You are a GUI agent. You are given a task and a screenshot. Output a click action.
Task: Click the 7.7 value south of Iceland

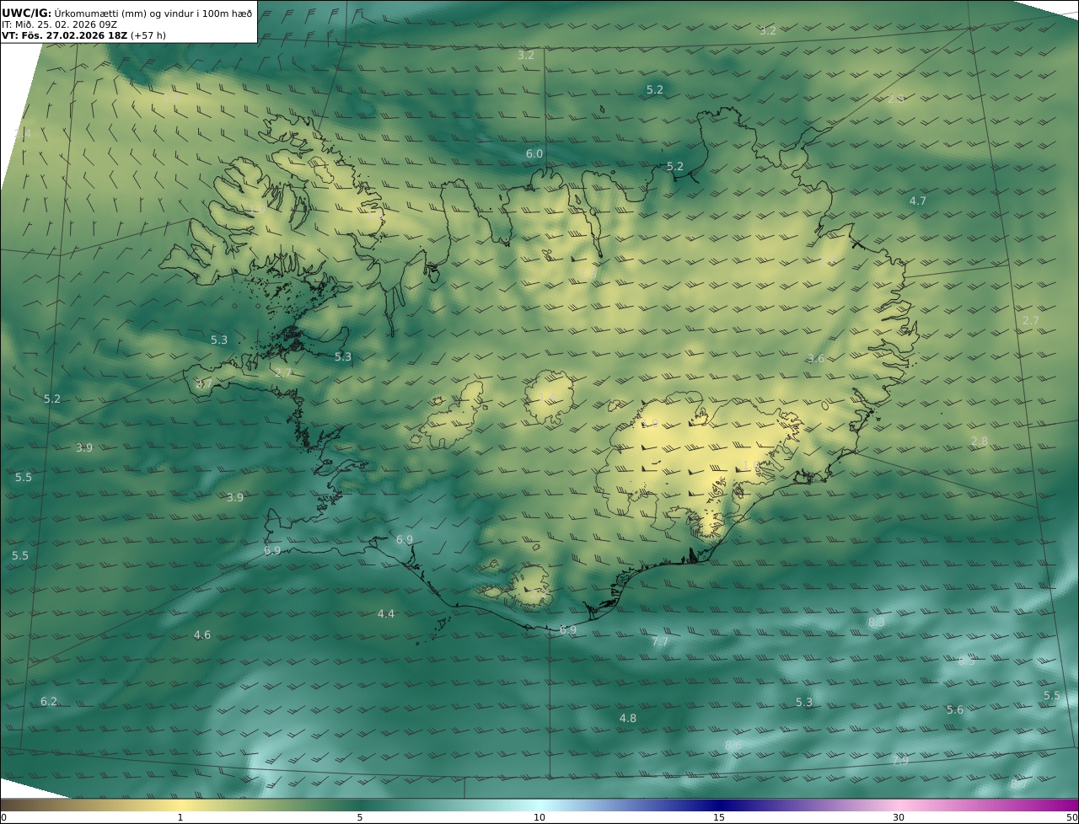tap(659, 642)
